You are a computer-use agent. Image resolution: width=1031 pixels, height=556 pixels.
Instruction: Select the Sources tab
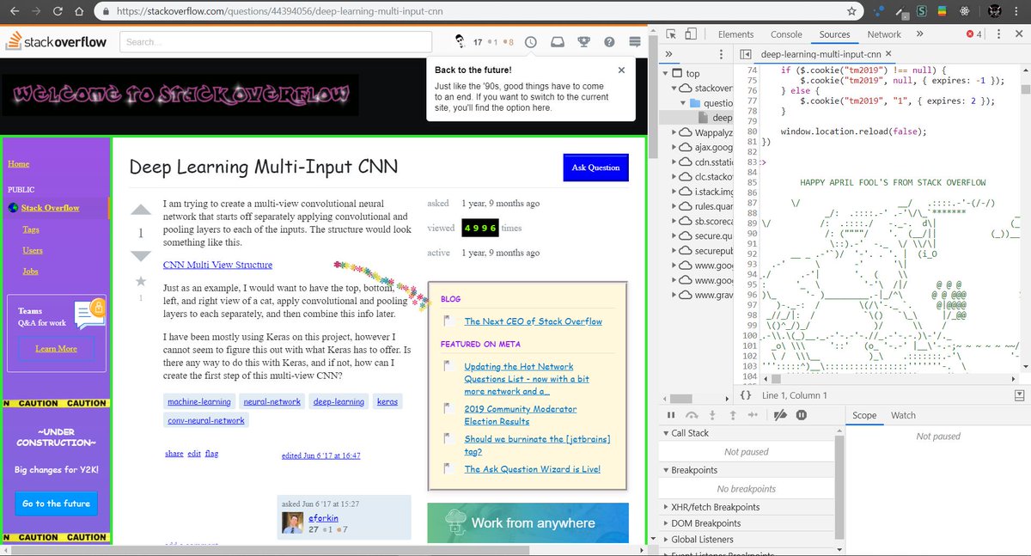coord(834,34)
